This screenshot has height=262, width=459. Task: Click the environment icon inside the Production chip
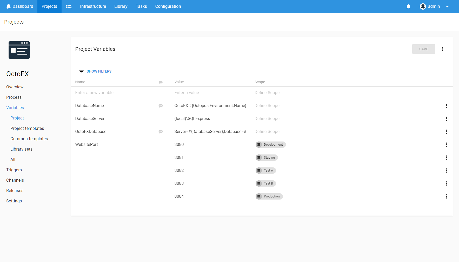point(259,196)
